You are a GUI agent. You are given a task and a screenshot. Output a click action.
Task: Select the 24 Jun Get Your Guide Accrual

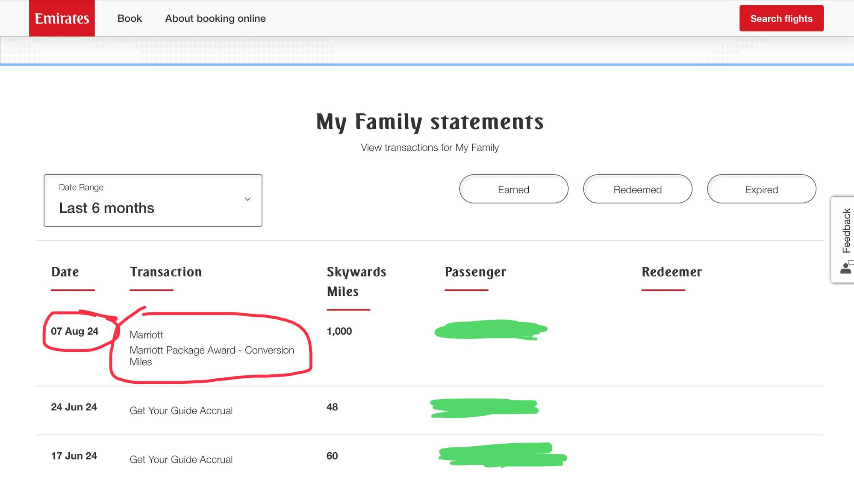click(x=181, y=410)
